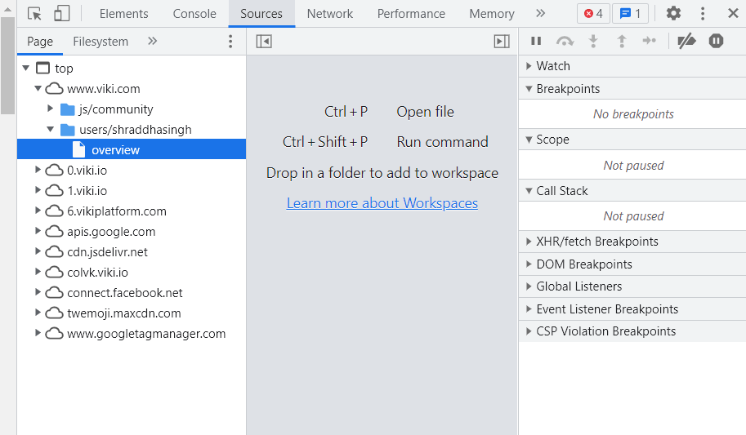Hide the debugger sidebar pane
The width and height of the screenshot is (746, 435).
502,42
